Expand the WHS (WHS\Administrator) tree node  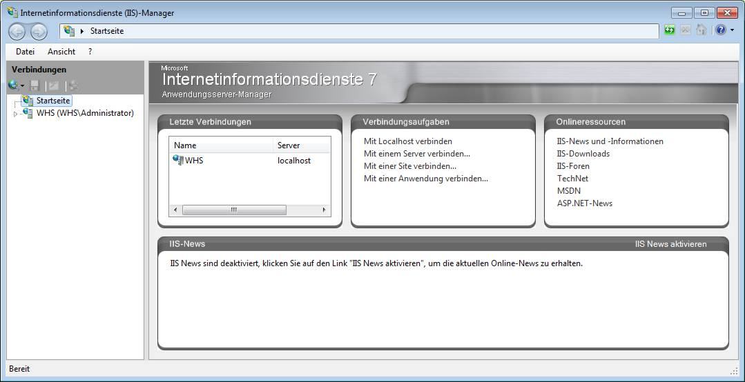[16, 114]
